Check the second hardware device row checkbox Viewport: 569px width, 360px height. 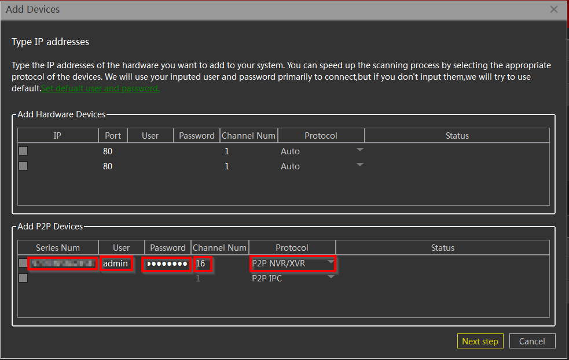click(23, 166)
